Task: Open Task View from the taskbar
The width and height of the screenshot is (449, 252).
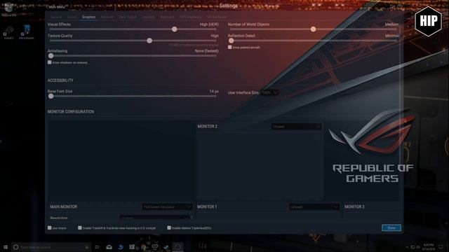Action: point(97,247)
